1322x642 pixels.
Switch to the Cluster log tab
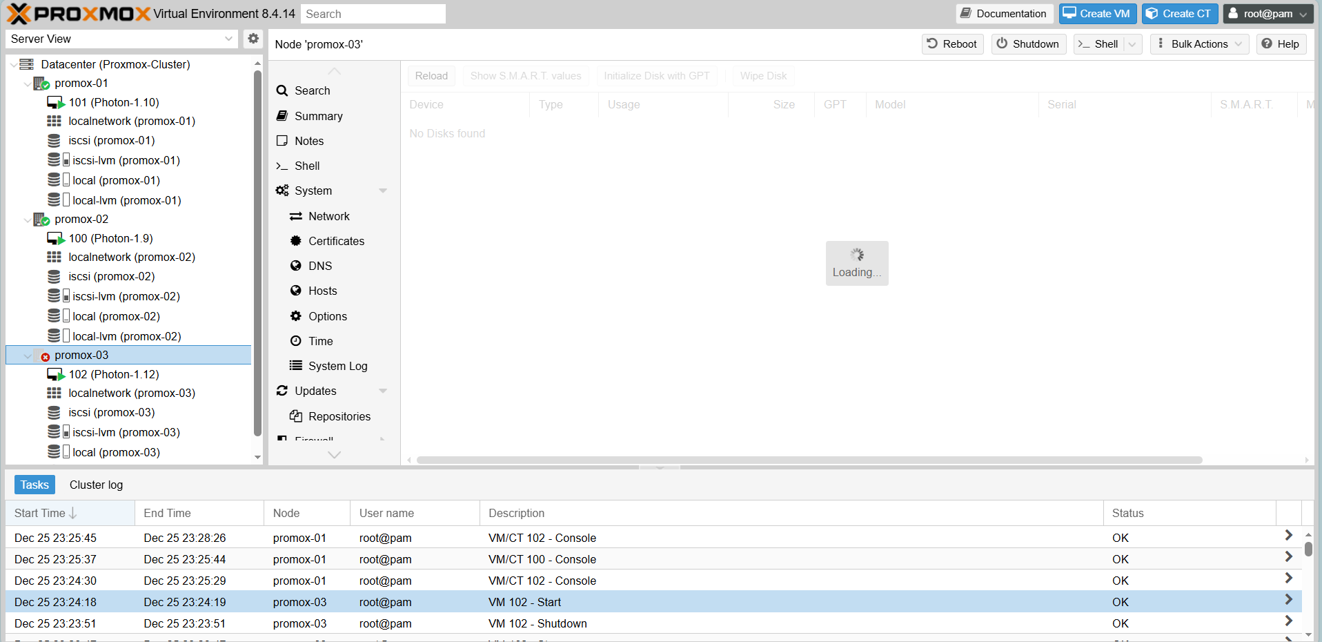(x=96, y=484)
